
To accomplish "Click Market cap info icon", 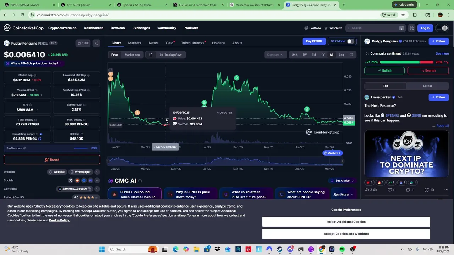I will tap(34, 75).
